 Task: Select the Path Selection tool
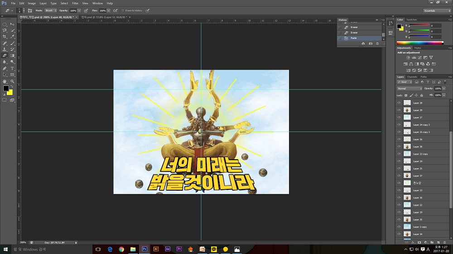5,75
